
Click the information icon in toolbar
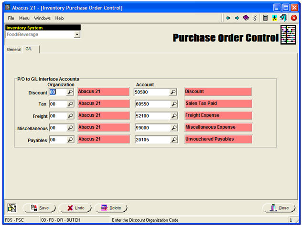255,18
